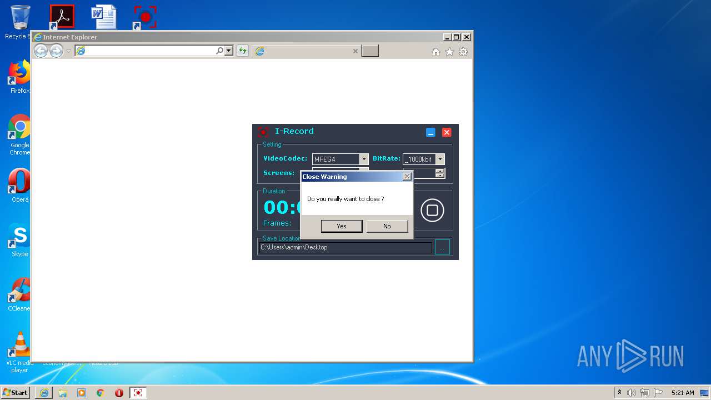Open the Start menu
Viewport: 711px width, 400px height.
[x=15, y=393]
